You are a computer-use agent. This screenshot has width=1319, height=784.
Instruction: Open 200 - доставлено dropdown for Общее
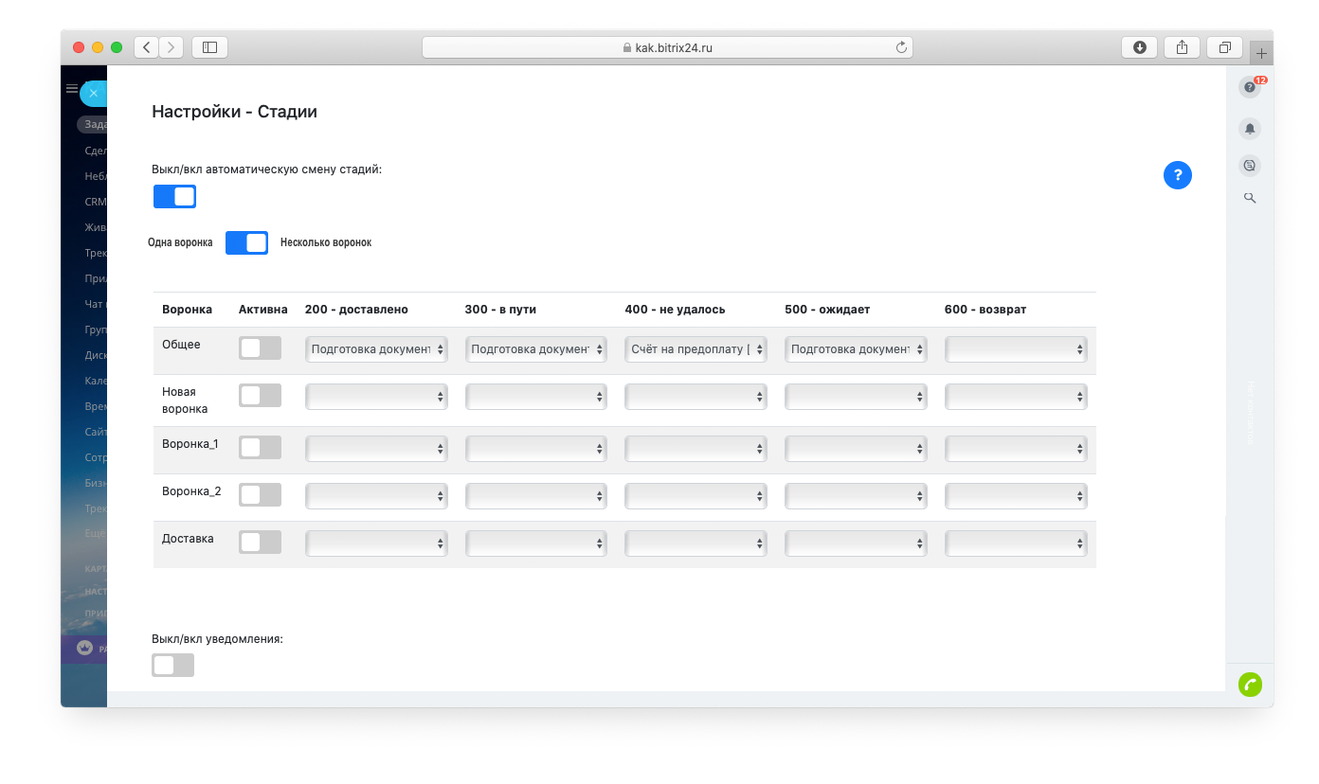click(376, 349)
